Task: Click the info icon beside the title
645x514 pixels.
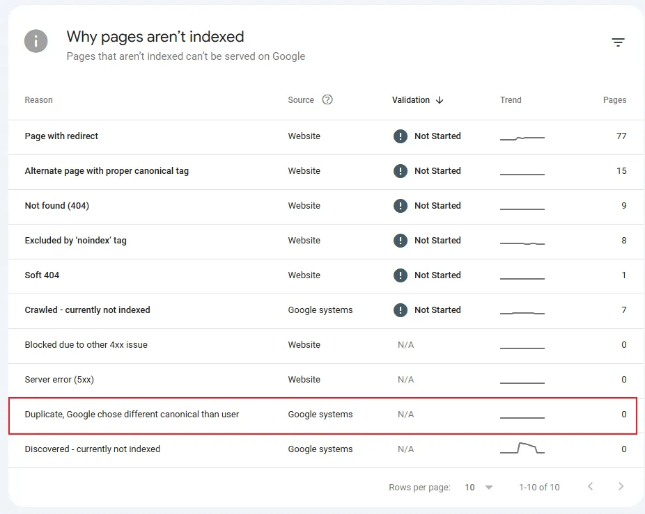Action: (x=36, y=41)
